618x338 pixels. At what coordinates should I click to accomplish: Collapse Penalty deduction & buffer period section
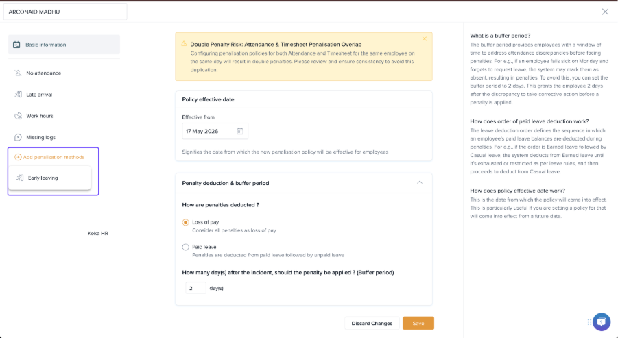pyautogui.click(x=420, y=183)
